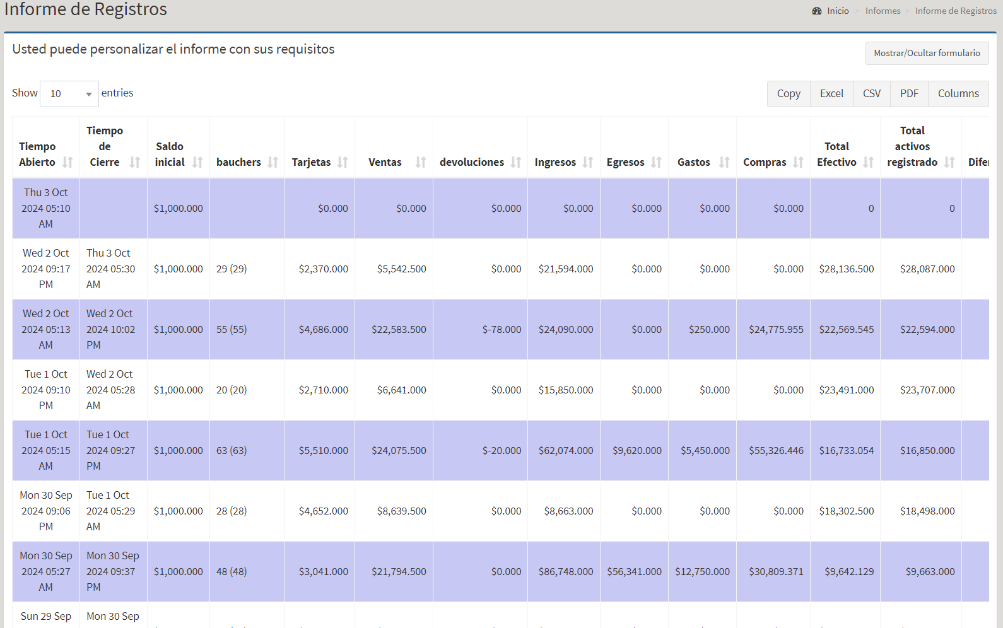Navigate to Inicio breadcrumb
1003x628 pixels.
tap(838, 11)
